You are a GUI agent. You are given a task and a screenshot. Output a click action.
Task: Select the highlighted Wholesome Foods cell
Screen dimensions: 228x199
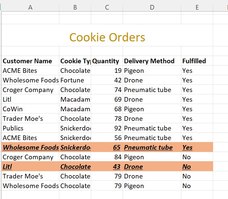[30, 147]
